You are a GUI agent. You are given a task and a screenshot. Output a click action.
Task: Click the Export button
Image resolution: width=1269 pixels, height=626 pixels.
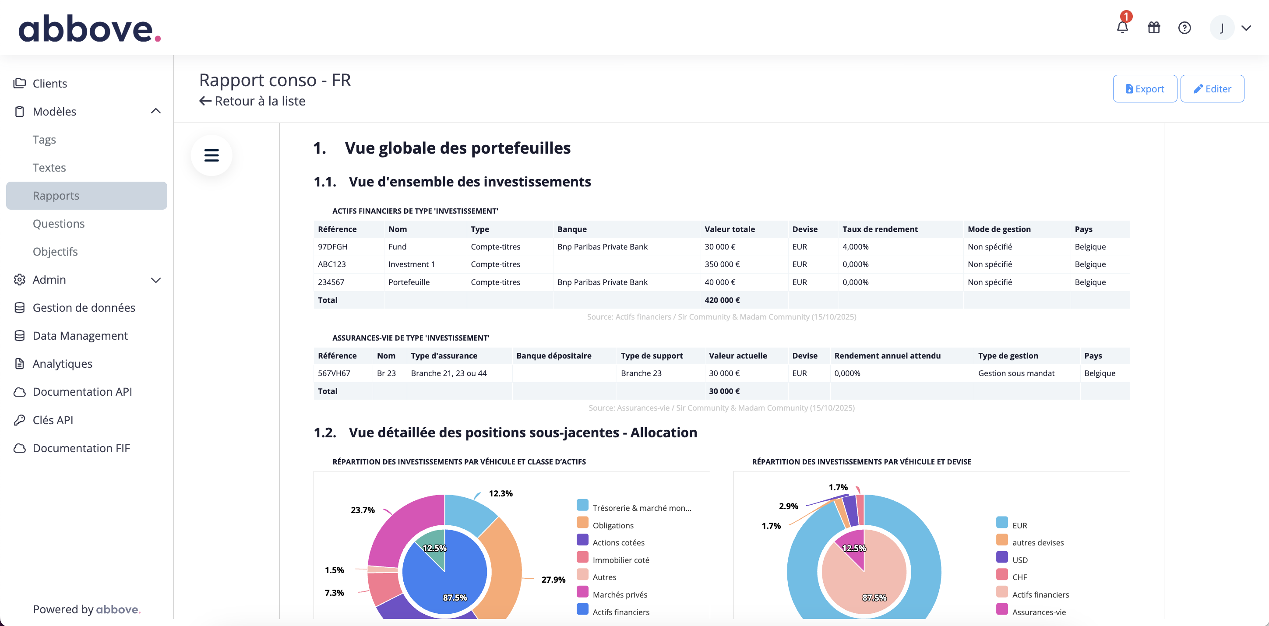pos(1144,89)
